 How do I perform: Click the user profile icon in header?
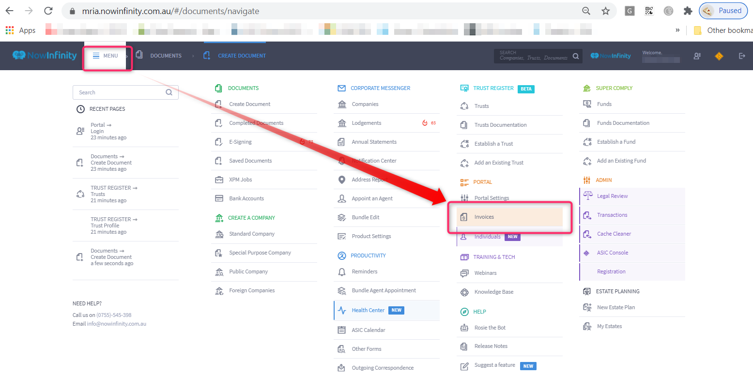click(697, 56)
